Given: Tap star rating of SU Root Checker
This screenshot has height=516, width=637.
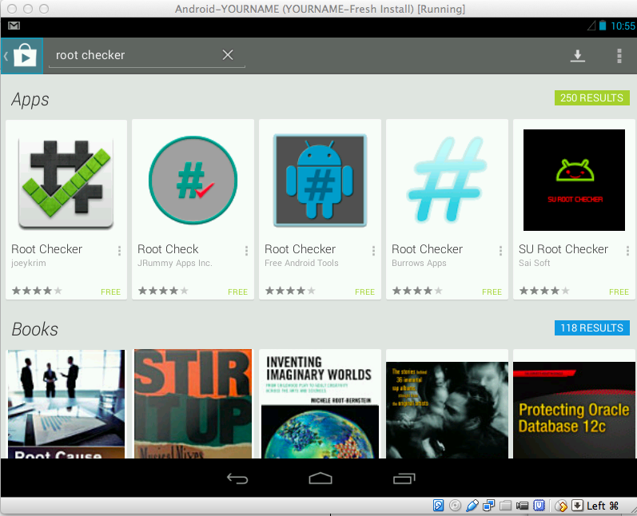Looking at the screenshot, I should [x=544, y=291].
